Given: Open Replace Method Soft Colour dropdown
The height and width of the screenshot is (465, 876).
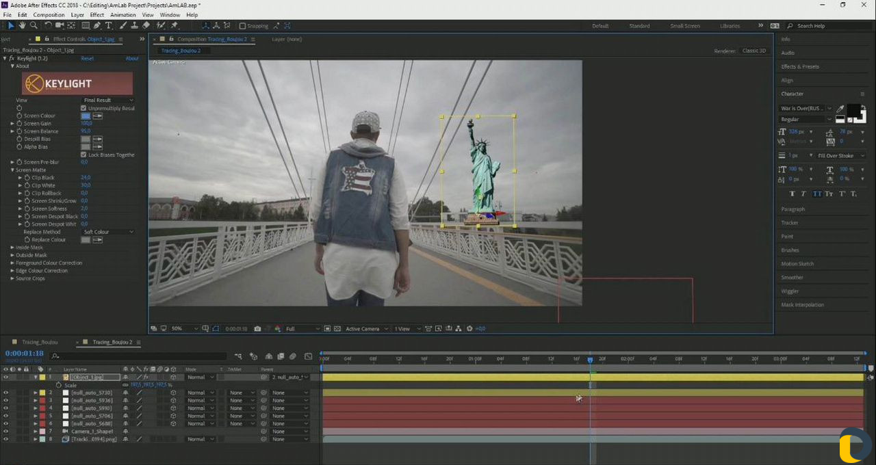Looking at the screenshot, I should coord(107,232).
